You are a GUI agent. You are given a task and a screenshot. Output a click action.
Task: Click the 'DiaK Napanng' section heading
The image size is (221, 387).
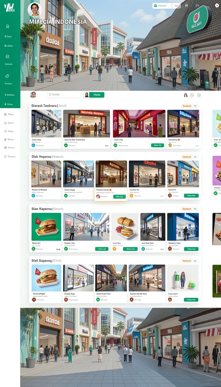click(46, 261)
